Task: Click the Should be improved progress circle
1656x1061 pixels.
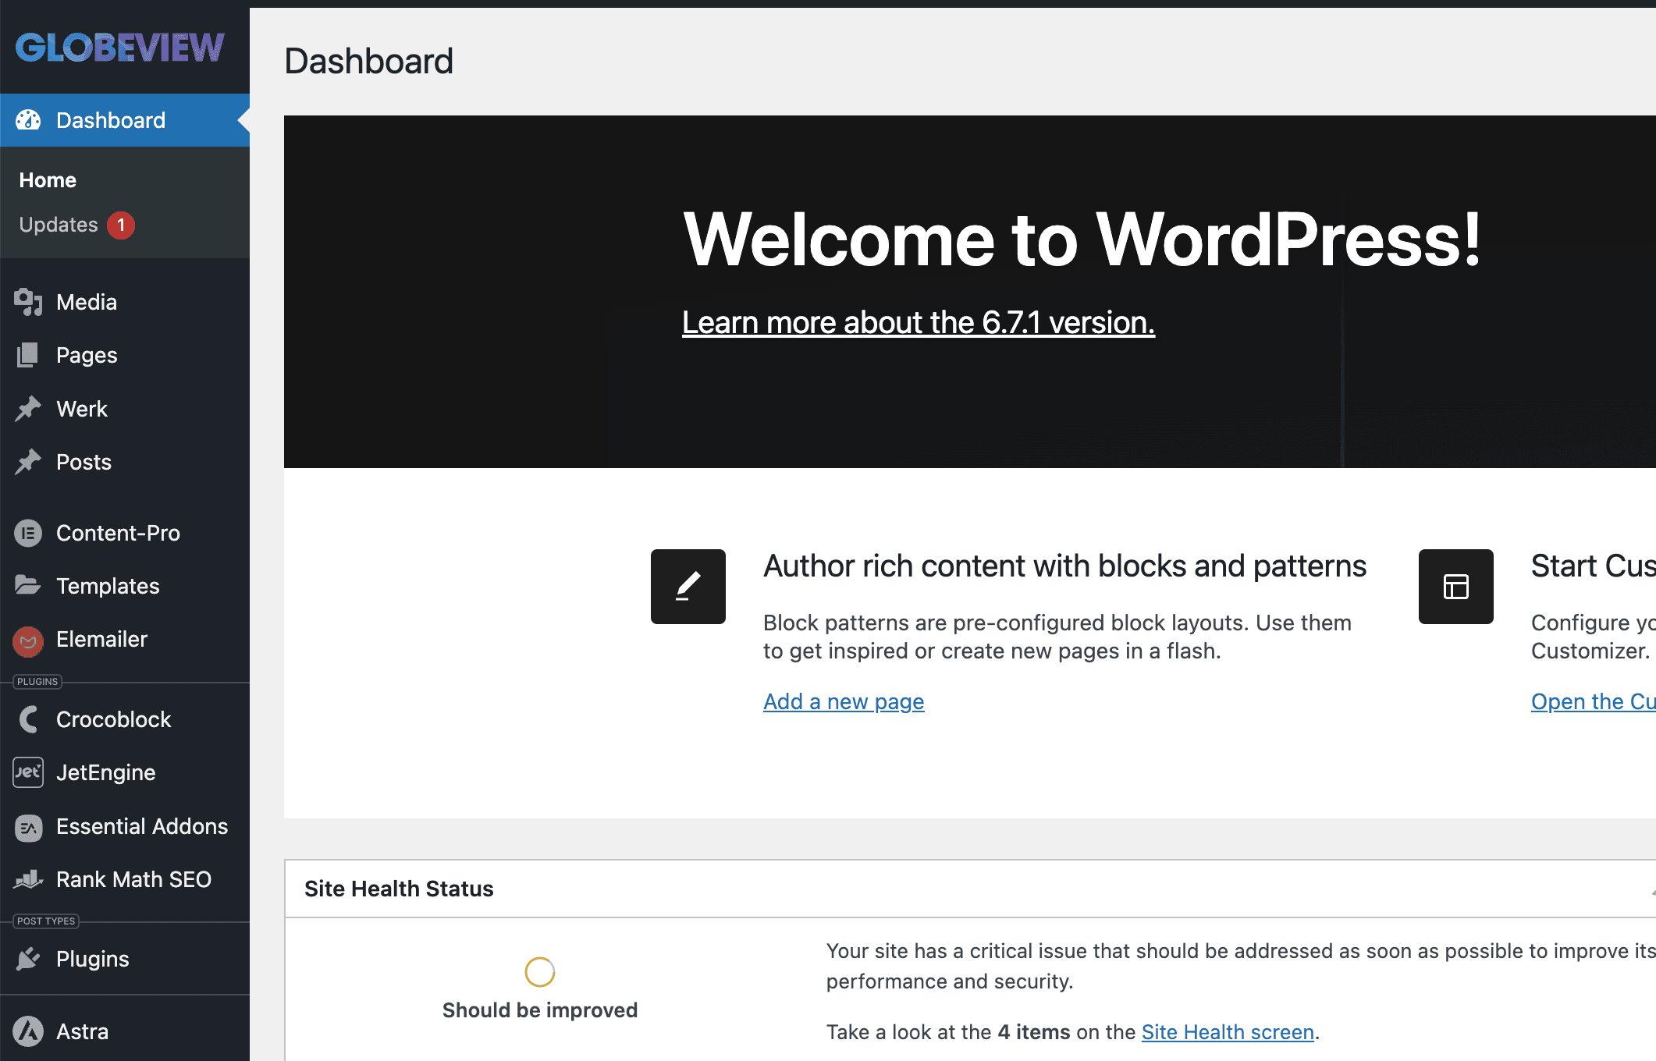Action: tap(539, 972)
